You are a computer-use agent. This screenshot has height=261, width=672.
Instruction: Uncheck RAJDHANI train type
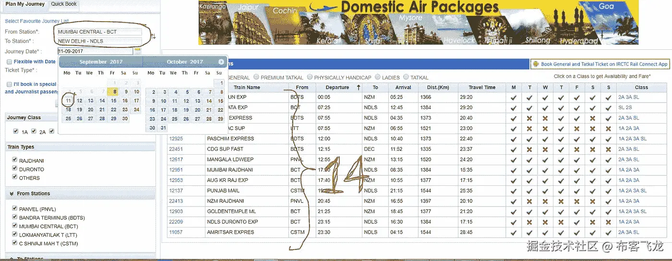pos(15,160)
